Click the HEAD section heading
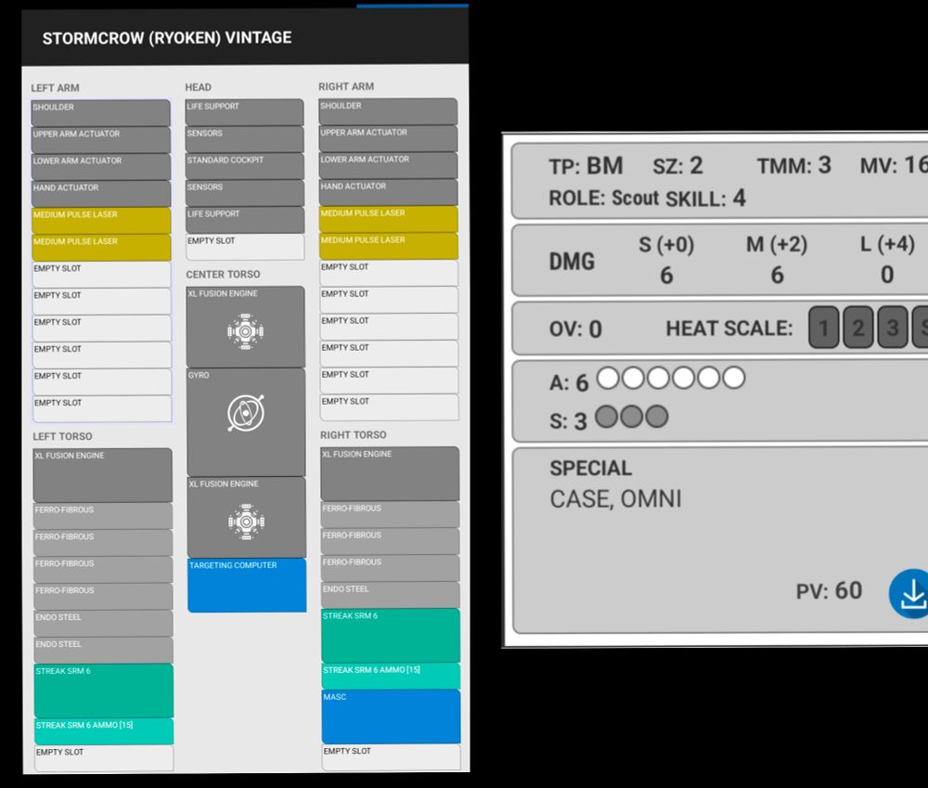The width and height of the screenshot is (928, 788). (199, 87)
